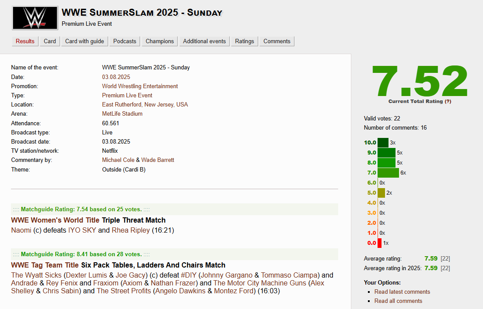Click the red 0.0 rating bar
Screen dimensions: 483x309
point(379,243)
